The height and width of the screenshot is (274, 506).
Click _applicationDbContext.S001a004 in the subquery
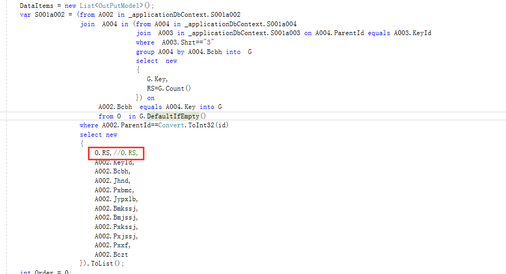click(240, 24)
